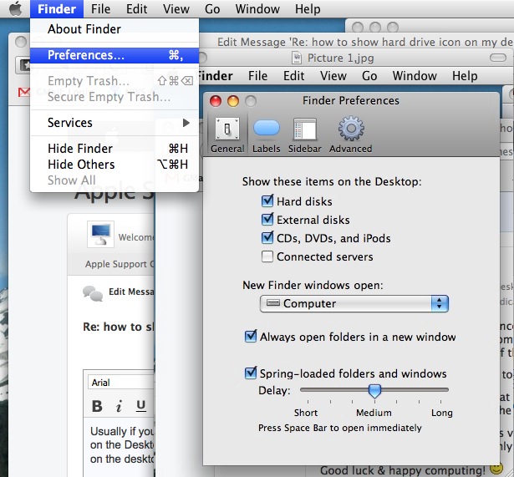Click the Welcome computer avatar icon
This screenshot has width=514, height=477.
pyautogui.click(x=100, y=234)
